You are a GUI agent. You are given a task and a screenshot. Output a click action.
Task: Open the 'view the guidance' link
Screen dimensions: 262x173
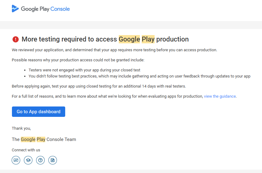[x=220, y=96]
